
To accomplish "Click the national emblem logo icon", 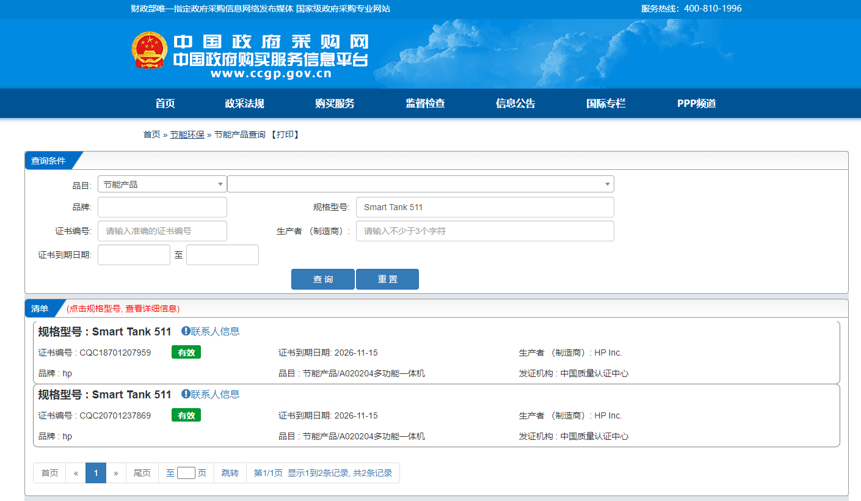I will click(149, 50).
